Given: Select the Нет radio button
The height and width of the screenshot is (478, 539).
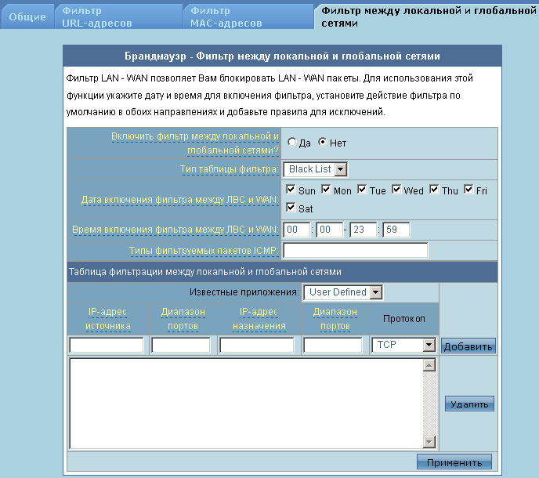Looking at the screenshot, I should click(x=322, y=142).
